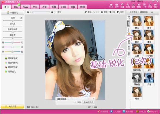
Task: Switch to the 闪图 tab
Action: click(x=63, y=7)
